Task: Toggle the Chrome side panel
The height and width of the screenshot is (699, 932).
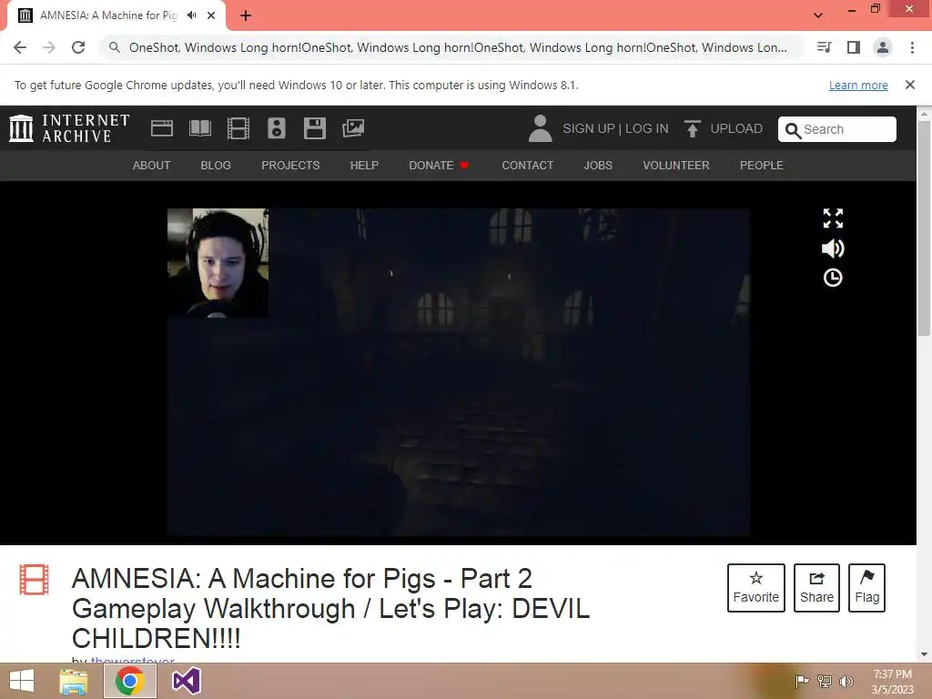Action: pyautogui.click(x=854, y=47)
